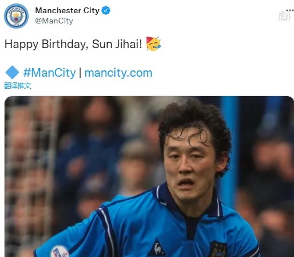This screenshot has height=257, width=294.
Task: Click the Le Coq Sportif logo on shirt
Action: pyautogui.click(x=157, y=248)
